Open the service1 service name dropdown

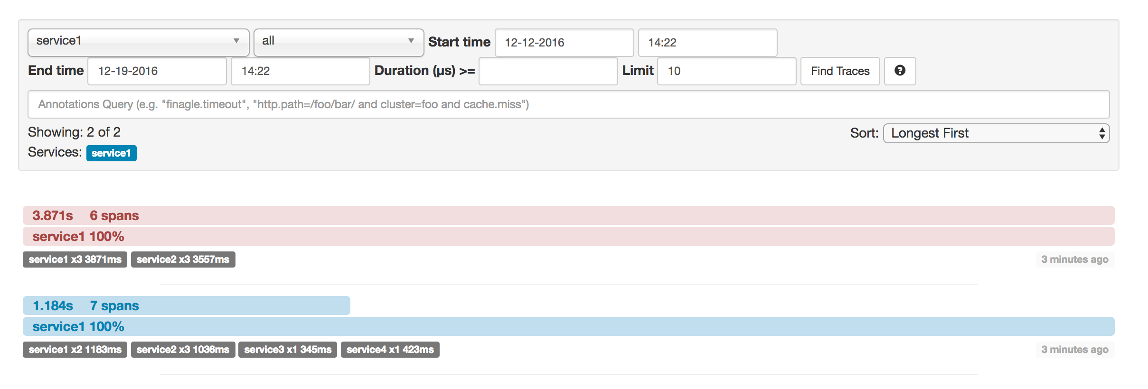(x=138, y=42)
